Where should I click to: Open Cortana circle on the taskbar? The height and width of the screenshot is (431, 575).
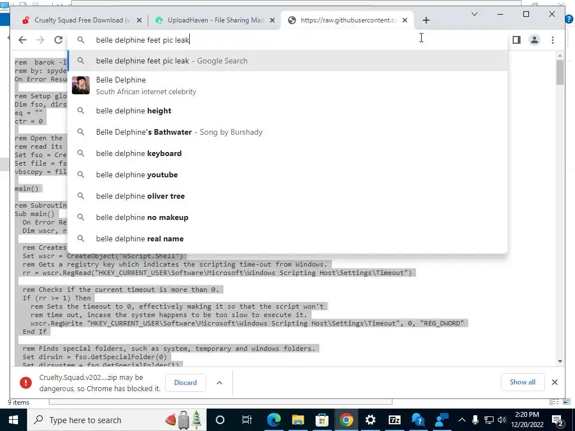(220, 420)
